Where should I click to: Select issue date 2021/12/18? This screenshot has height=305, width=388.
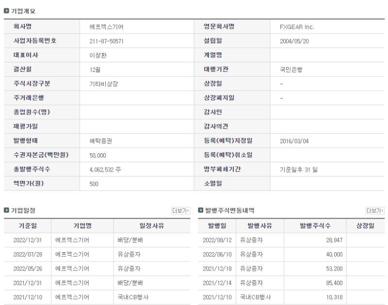click(x=217, y=269)
